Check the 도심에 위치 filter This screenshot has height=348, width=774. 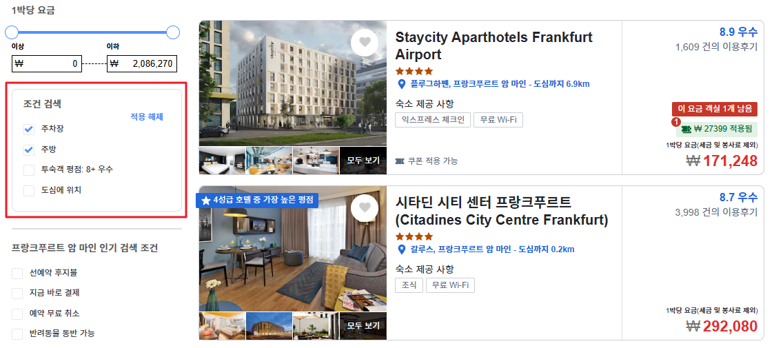click(29, 190)
